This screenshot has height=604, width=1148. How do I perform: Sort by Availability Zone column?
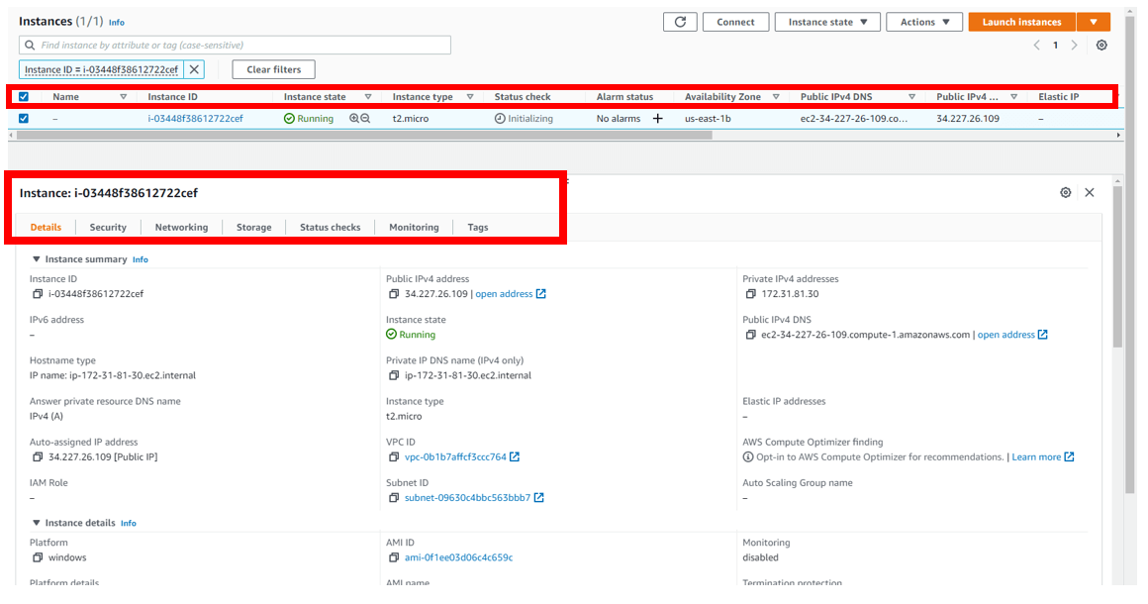tap(775, 97)
